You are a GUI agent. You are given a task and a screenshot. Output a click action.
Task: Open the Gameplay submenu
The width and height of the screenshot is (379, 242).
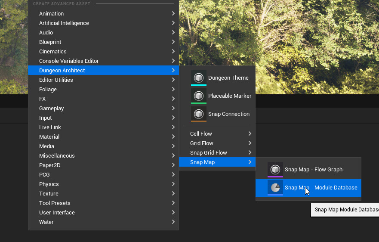coord(103,108)
